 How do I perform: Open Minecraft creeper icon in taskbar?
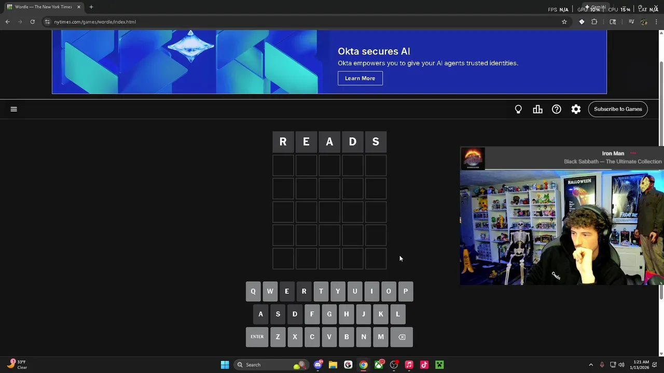click(x=439, y=365)
